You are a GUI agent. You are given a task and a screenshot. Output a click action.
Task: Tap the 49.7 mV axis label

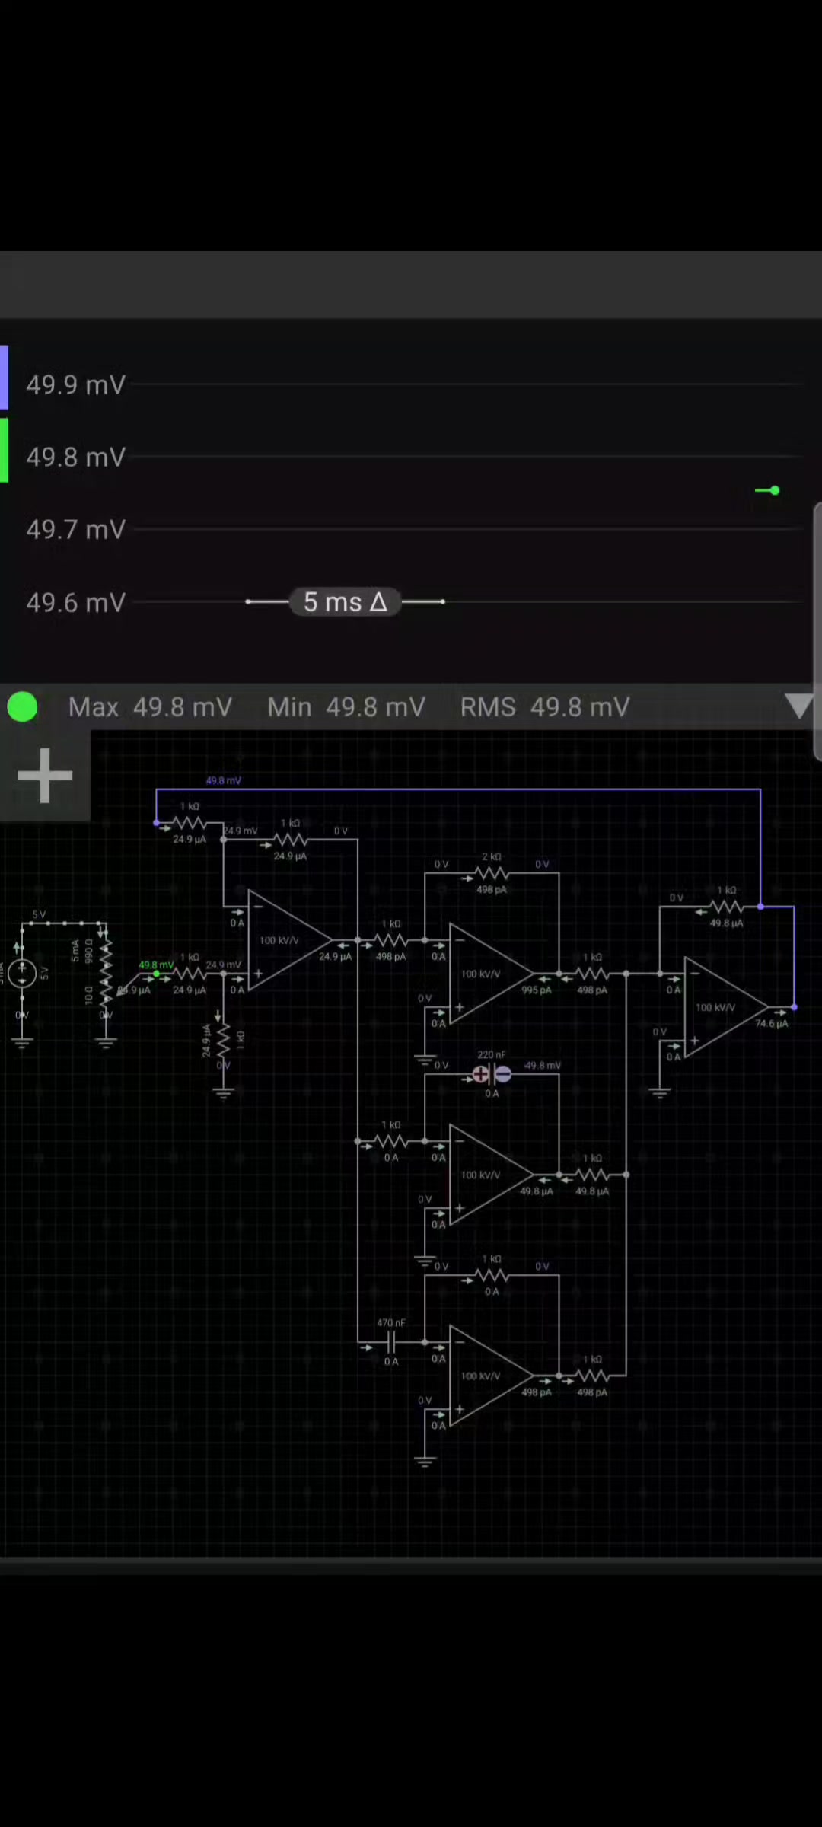point(75,529)
